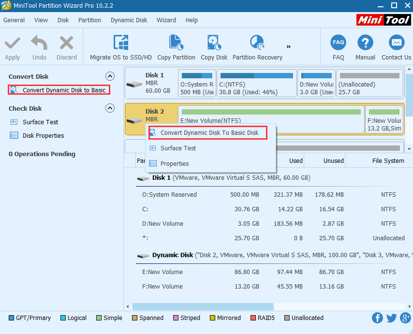Click the Undo arrow icon
Screen dimensions: 413x334
39,43
